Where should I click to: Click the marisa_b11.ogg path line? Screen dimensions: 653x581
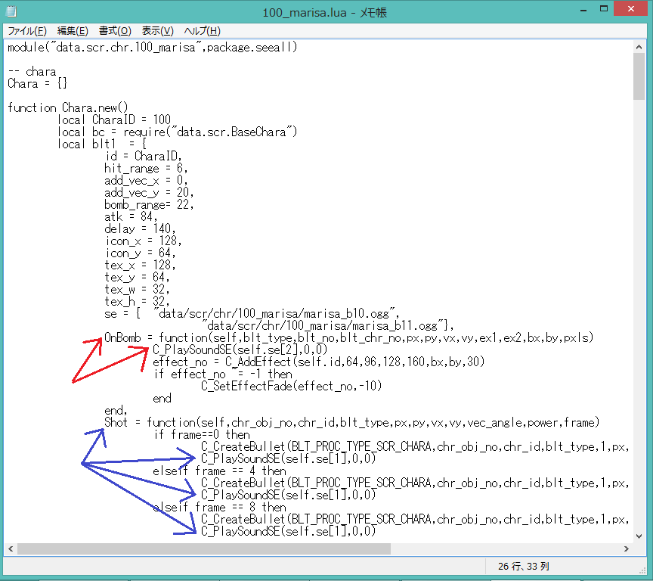pyautogui.click(x=328, y=325)
